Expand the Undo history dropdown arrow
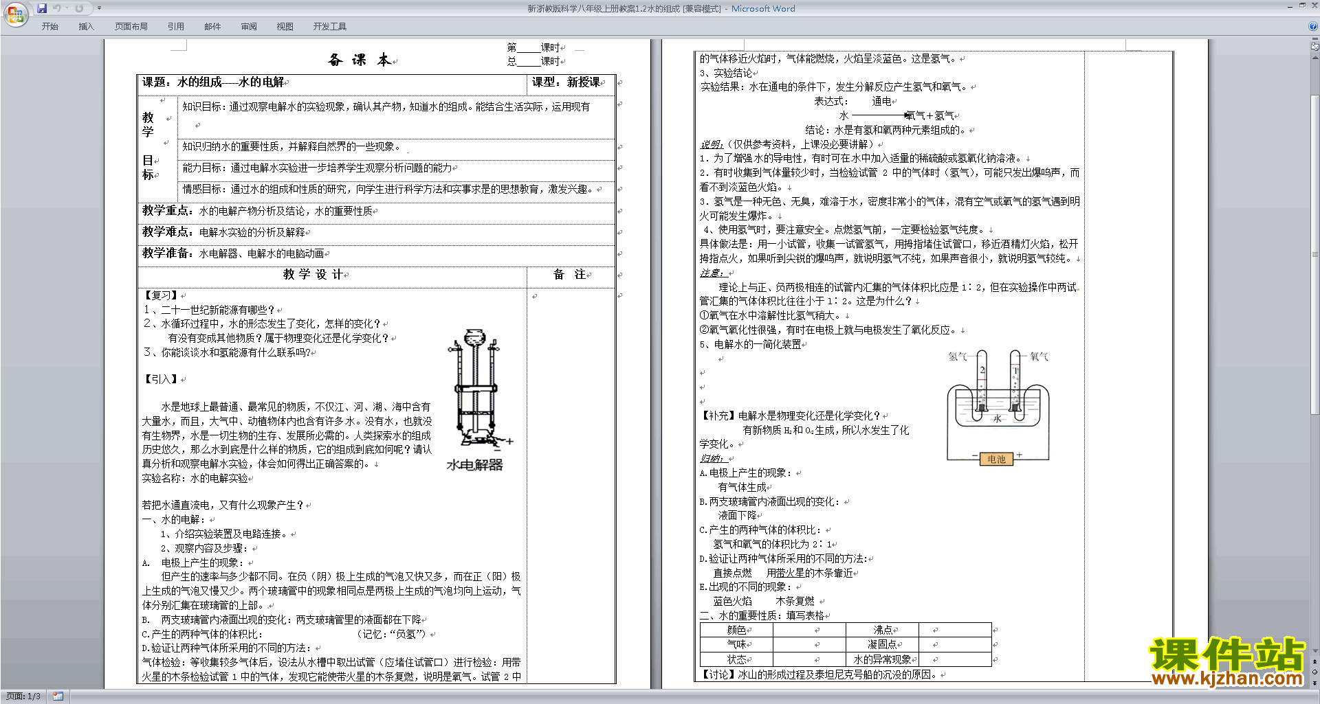 tap(67, 8)
